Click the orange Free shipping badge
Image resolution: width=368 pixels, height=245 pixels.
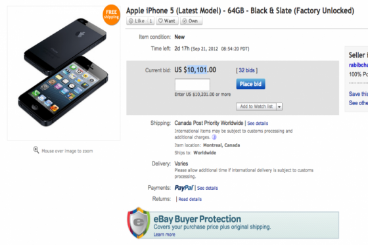pyautogui.click(x=112, y=15)
